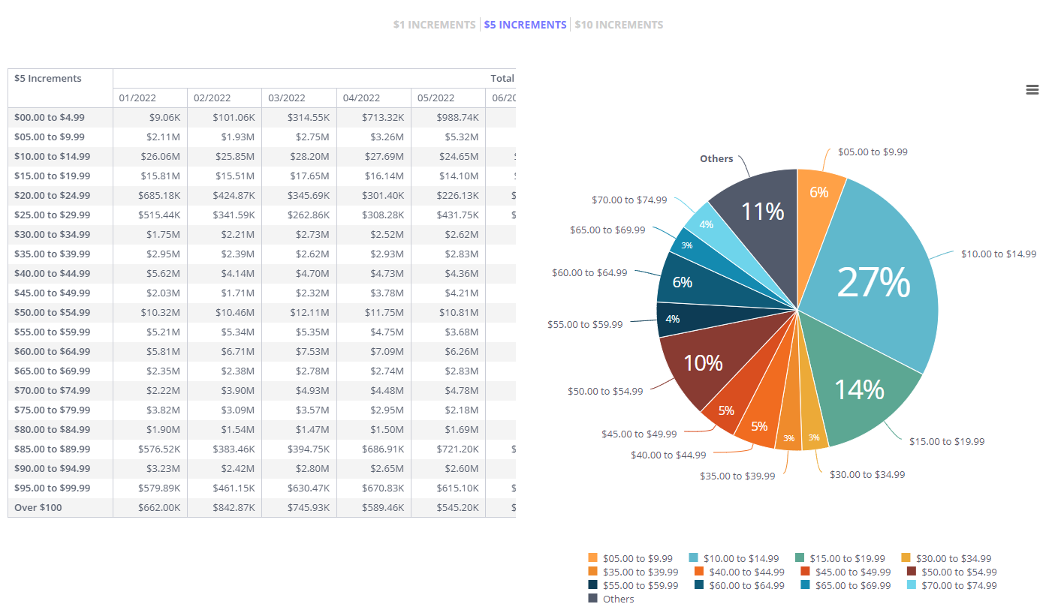
Task: Click the 01/2022 column header
Action: 137,98
